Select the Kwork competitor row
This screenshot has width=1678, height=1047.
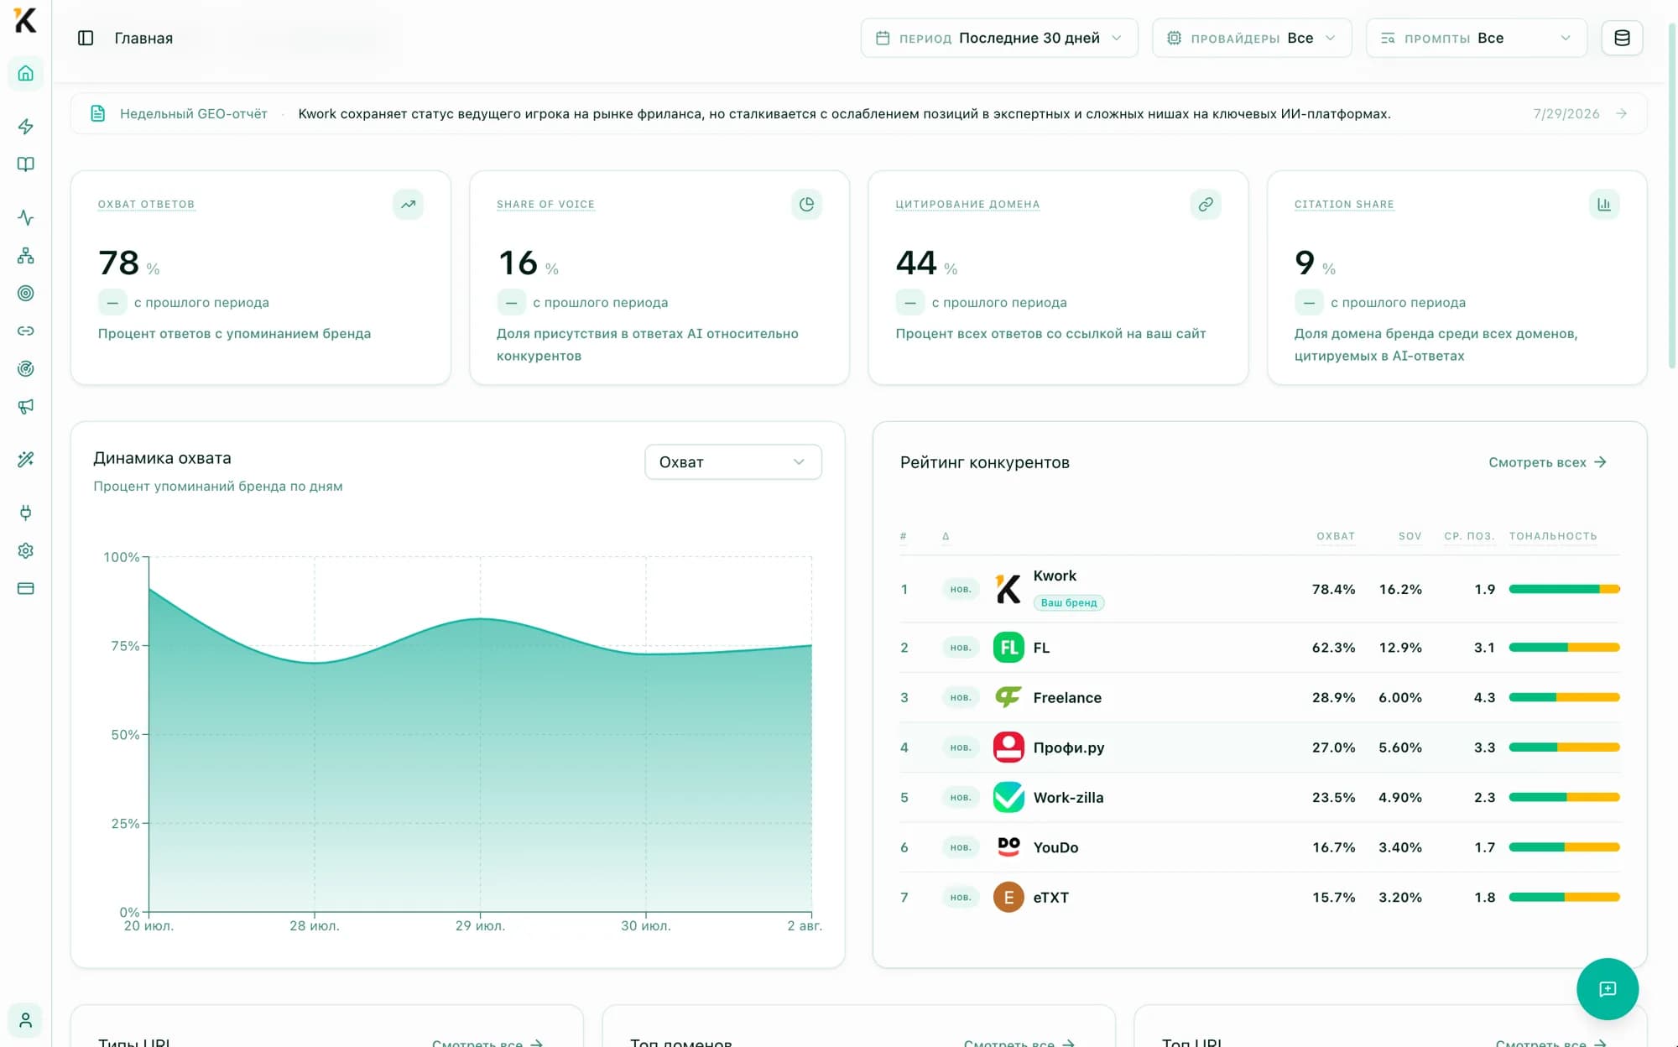(1259, 589)
